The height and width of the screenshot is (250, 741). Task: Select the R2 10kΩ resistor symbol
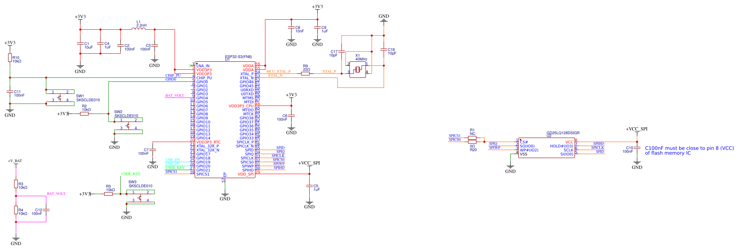84,114
